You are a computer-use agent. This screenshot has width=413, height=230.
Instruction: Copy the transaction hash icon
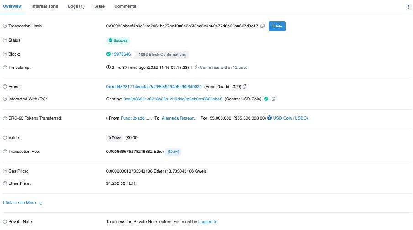[x=263, y=26]
